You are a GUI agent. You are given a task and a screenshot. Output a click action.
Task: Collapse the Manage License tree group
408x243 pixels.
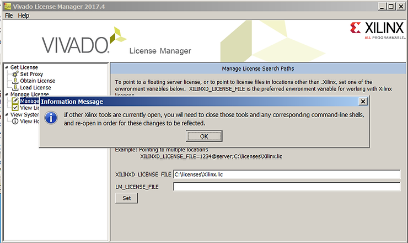[7, 94]
